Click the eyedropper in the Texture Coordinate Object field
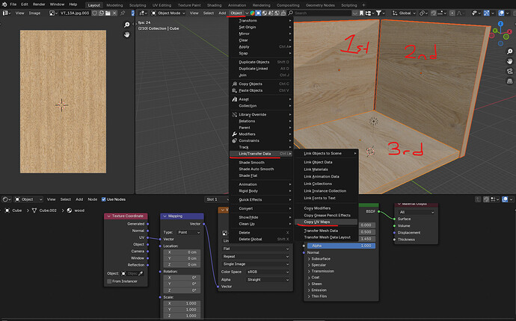The height and width of the screenshot is (321, 516). [x=141, y=273]
